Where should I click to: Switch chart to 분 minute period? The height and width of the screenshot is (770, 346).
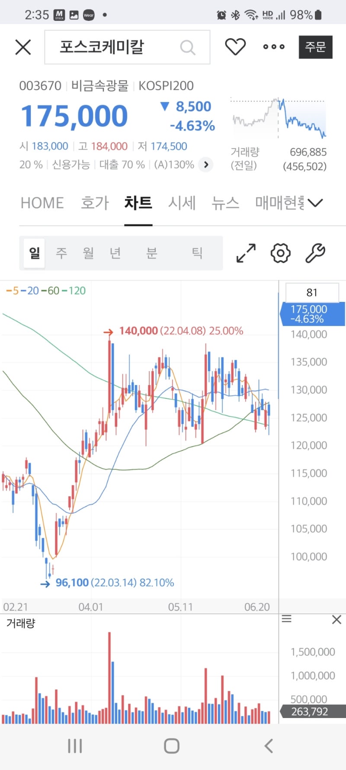pos(151,253)
